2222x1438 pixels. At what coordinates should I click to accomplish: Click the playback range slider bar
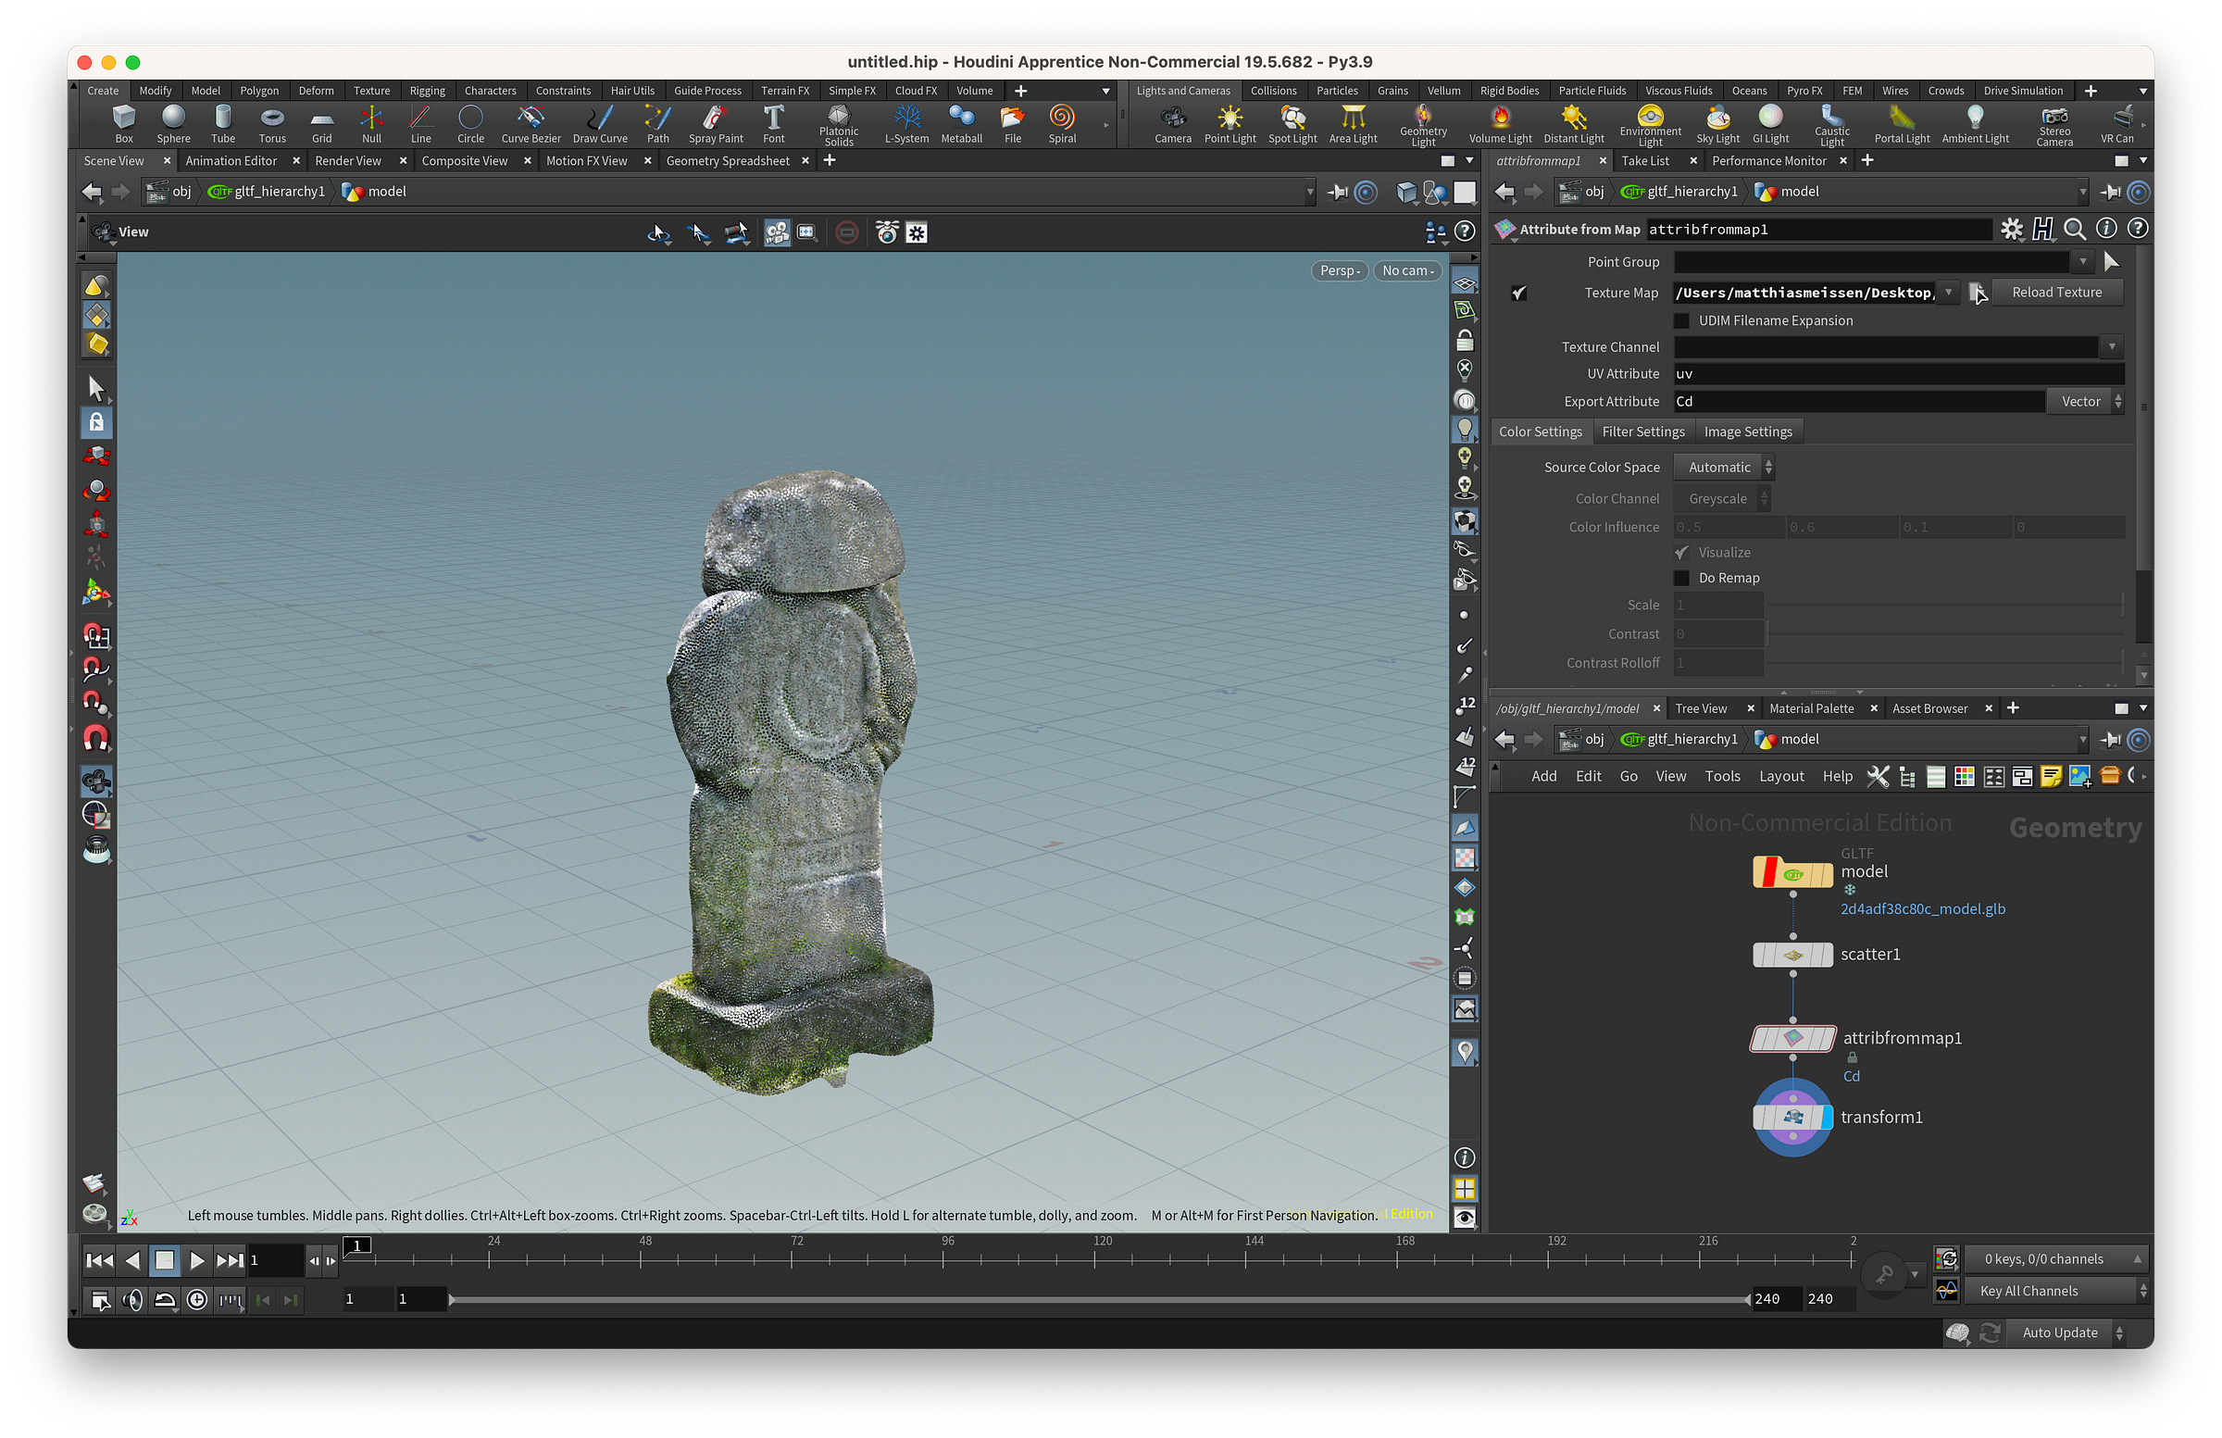click(1097, 1299)
